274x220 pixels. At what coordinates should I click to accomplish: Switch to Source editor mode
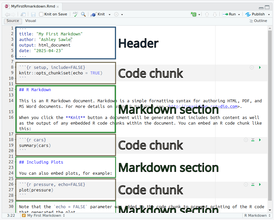13,21
